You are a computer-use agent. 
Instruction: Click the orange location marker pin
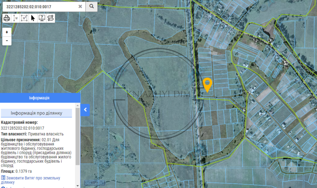207,85
